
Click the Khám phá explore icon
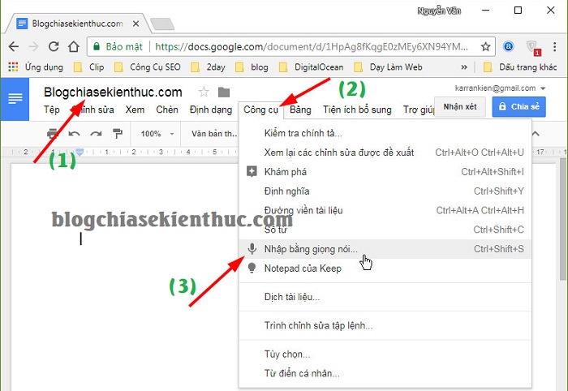252,171
